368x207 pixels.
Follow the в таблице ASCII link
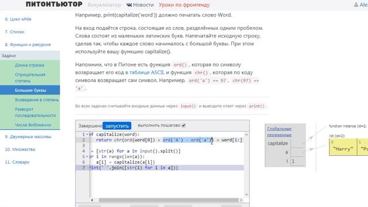tap(144, 72)
